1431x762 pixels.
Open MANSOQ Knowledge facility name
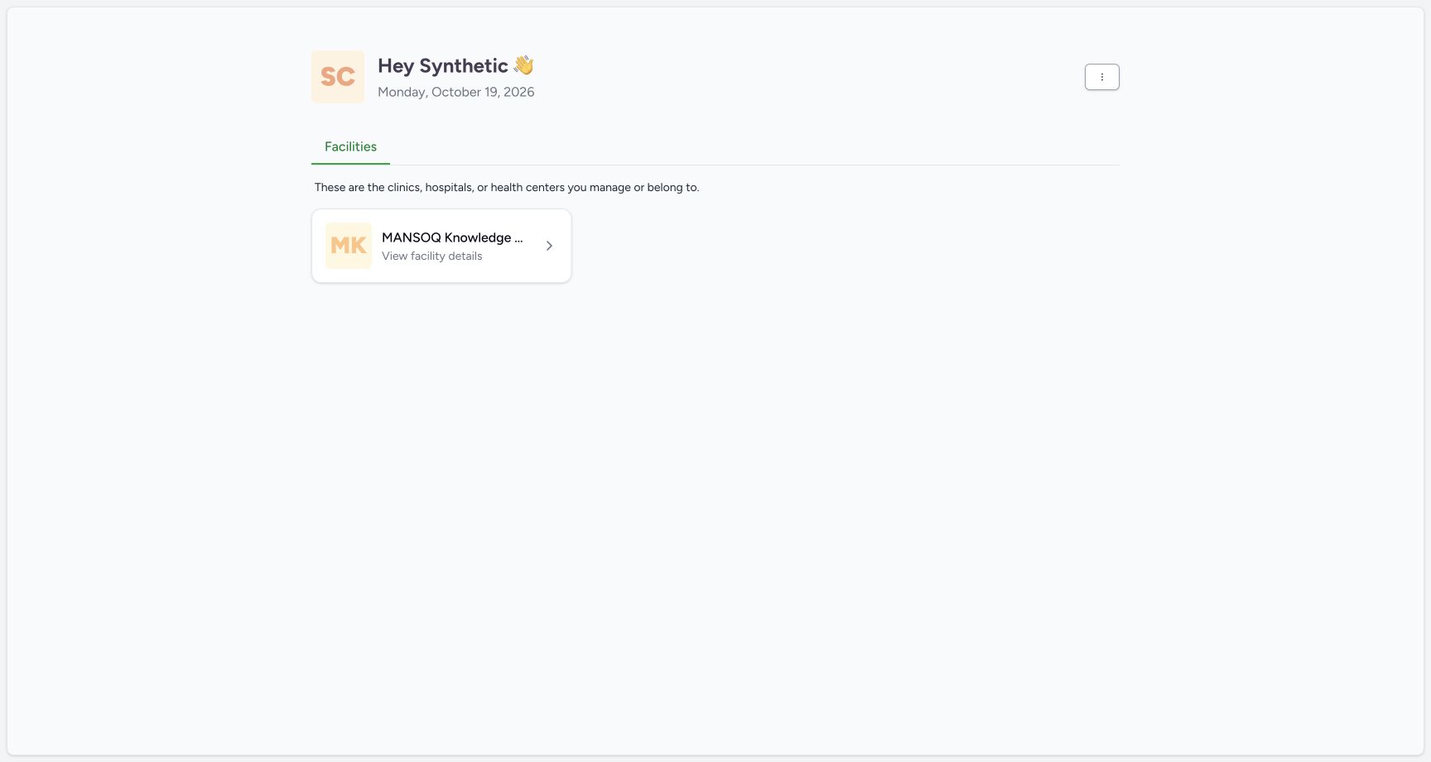point(452,237)
